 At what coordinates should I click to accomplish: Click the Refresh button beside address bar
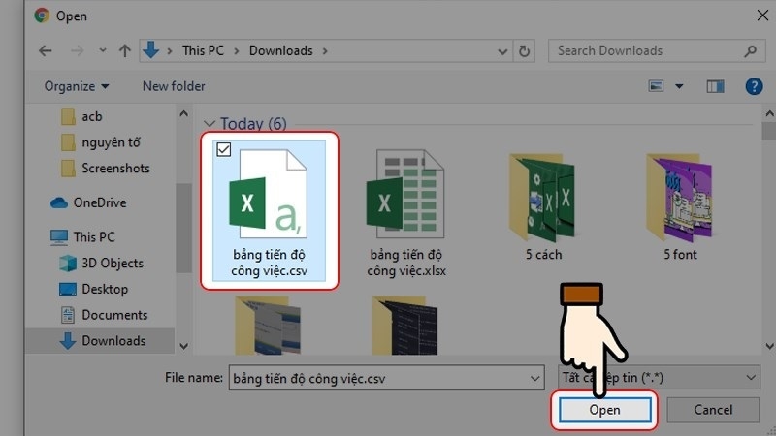(x=525, y=50)
